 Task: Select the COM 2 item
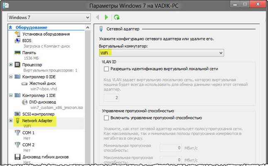28,145
